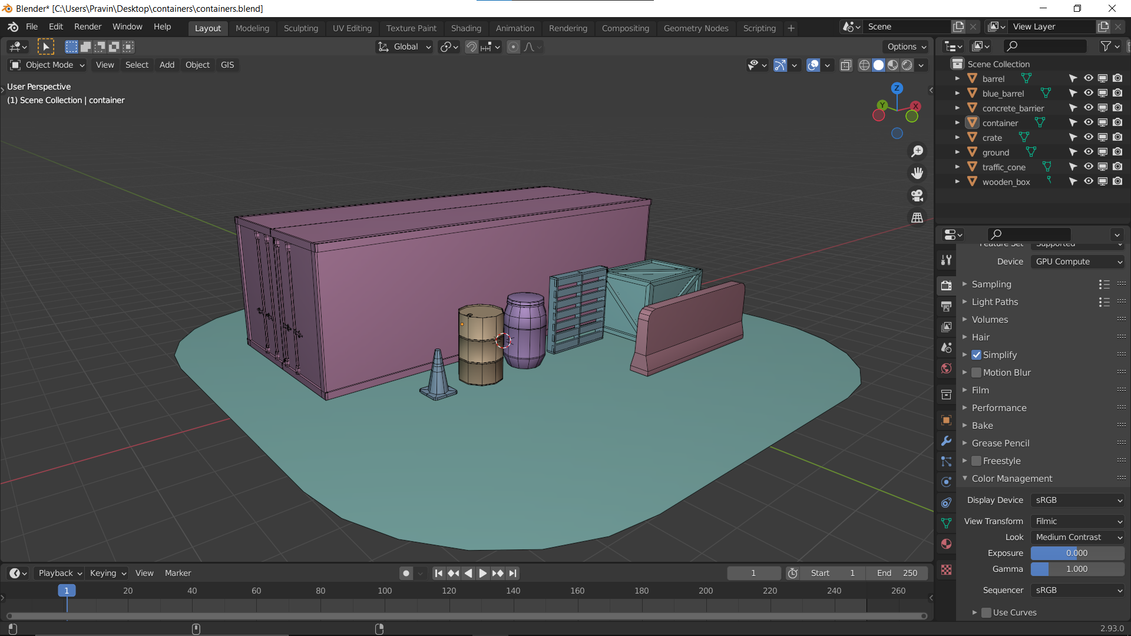Open the Render Properties tab

click(x=947, y=285)
